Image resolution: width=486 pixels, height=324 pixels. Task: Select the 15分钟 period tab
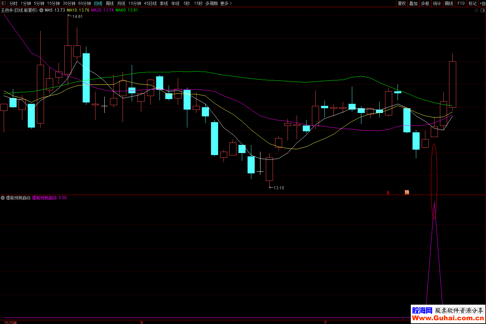(54, 3)
